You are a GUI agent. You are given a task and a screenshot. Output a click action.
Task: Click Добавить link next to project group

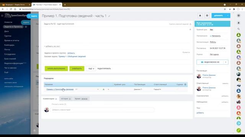(71, 53)
